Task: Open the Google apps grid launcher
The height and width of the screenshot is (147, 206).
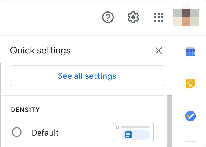Action: pos(159,18)
